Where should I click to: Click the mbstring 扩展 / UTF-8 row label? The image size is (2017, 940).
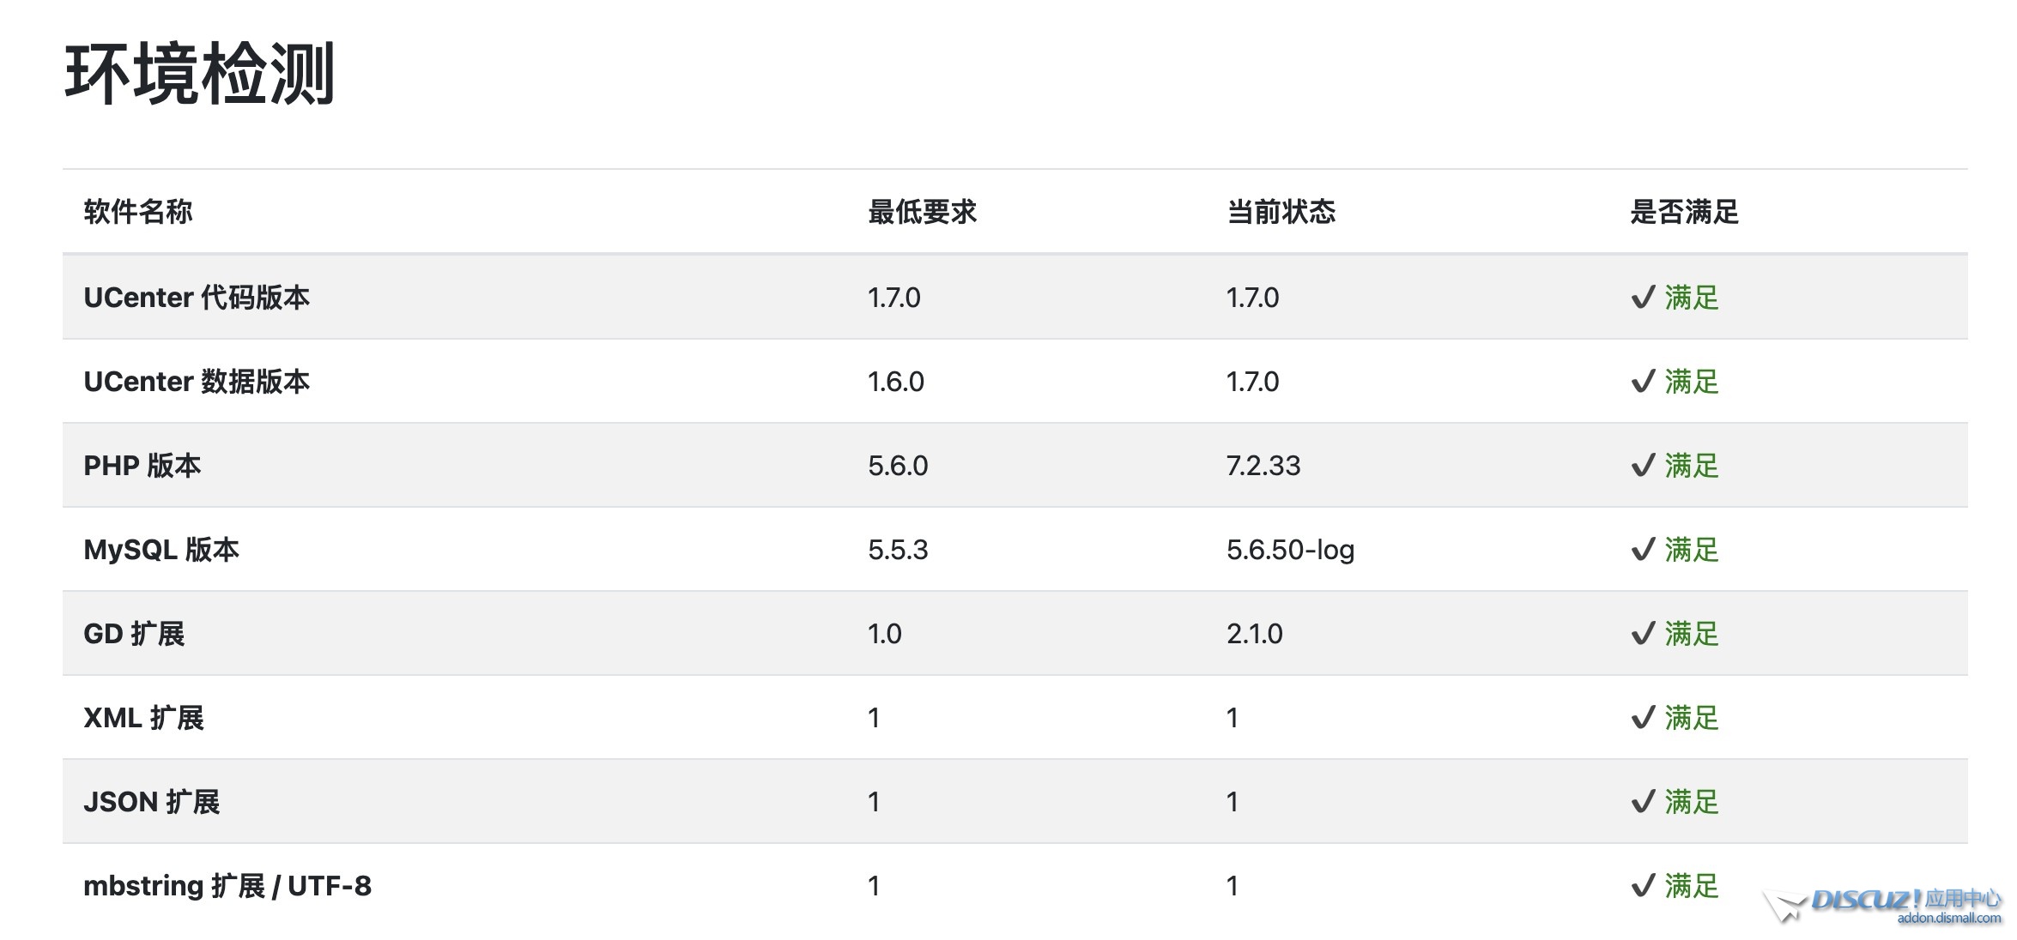[x=227, y=886]
